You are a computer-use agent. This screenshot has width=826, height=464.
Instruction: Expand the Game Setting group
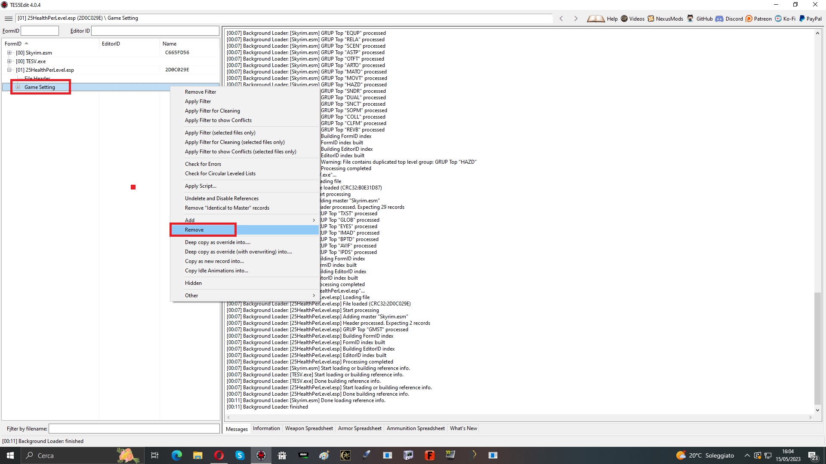18,87
